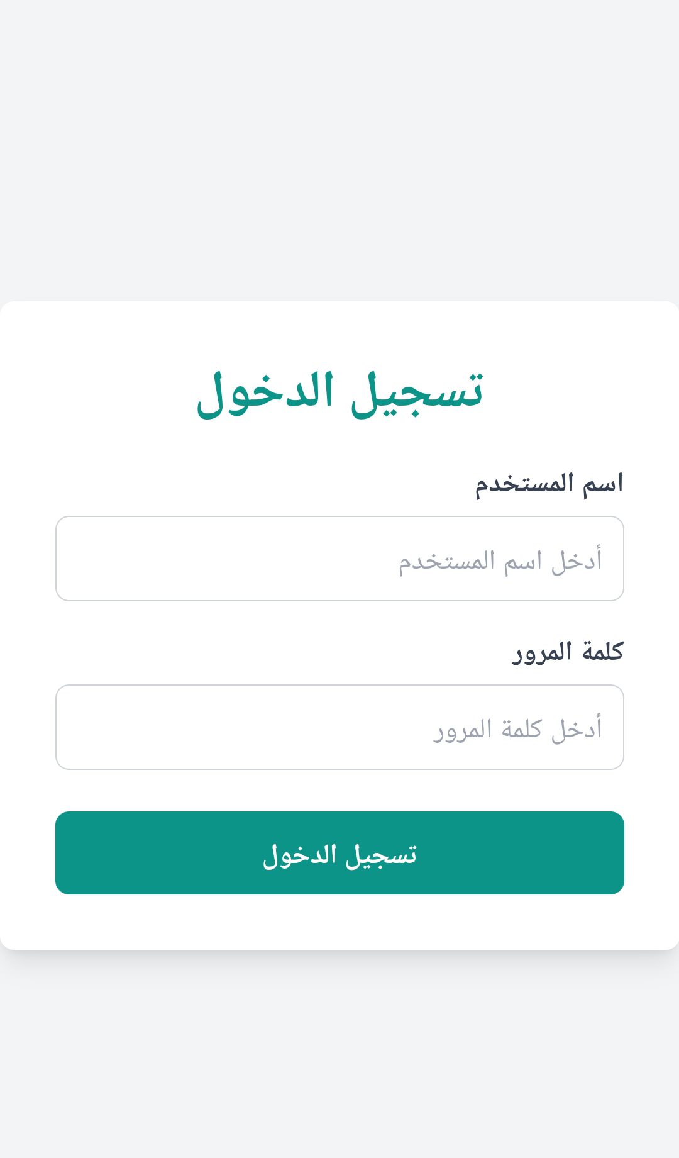Viewport: 679px width, 1158px height.
Task: Activate the password entry box
Action: pyautogui.click(x=339, y=727)
